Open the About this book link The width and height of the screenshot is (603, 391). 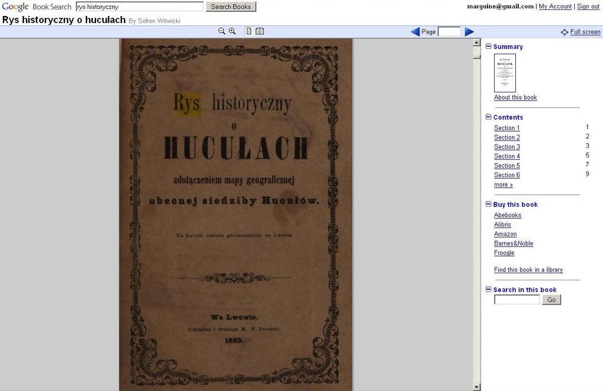point(515,97)
